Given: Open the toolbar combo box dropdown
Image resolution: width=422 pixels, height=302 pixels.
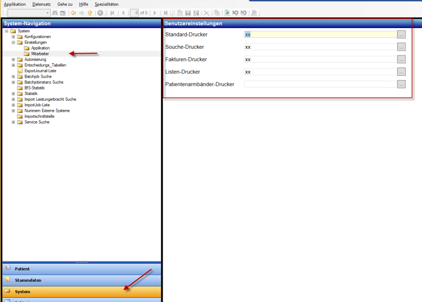Looking at the screenshot, I should pyautogui.click(x=47, y=13).
